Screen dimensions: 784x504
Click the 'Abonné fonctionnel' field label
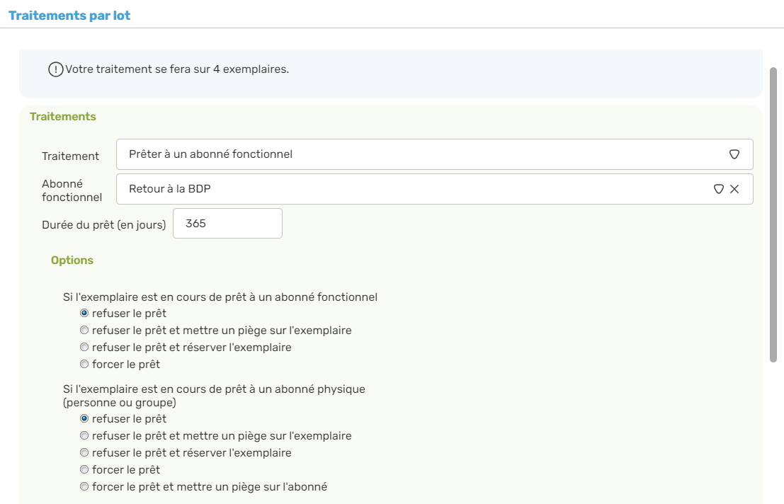pos(72,190)
